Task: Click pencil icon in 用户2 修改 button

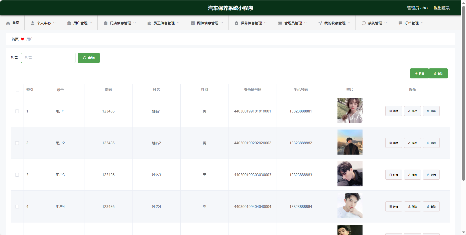Action: coord(409,143)
